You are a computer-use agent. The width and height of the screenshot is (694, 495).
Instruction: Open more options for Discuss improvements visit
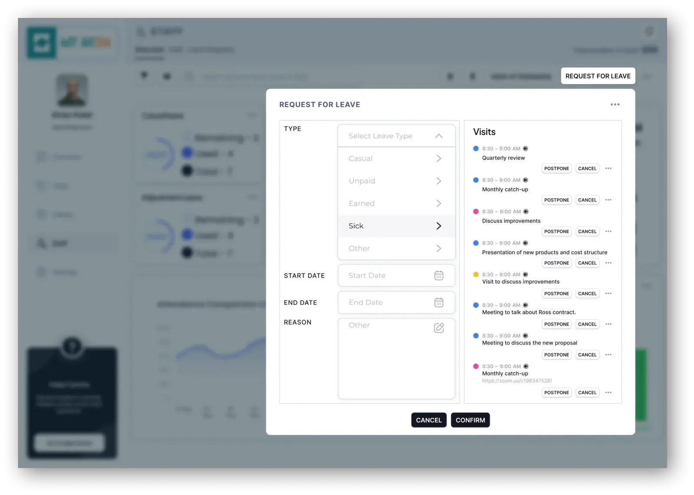click(x=608, y=232)
